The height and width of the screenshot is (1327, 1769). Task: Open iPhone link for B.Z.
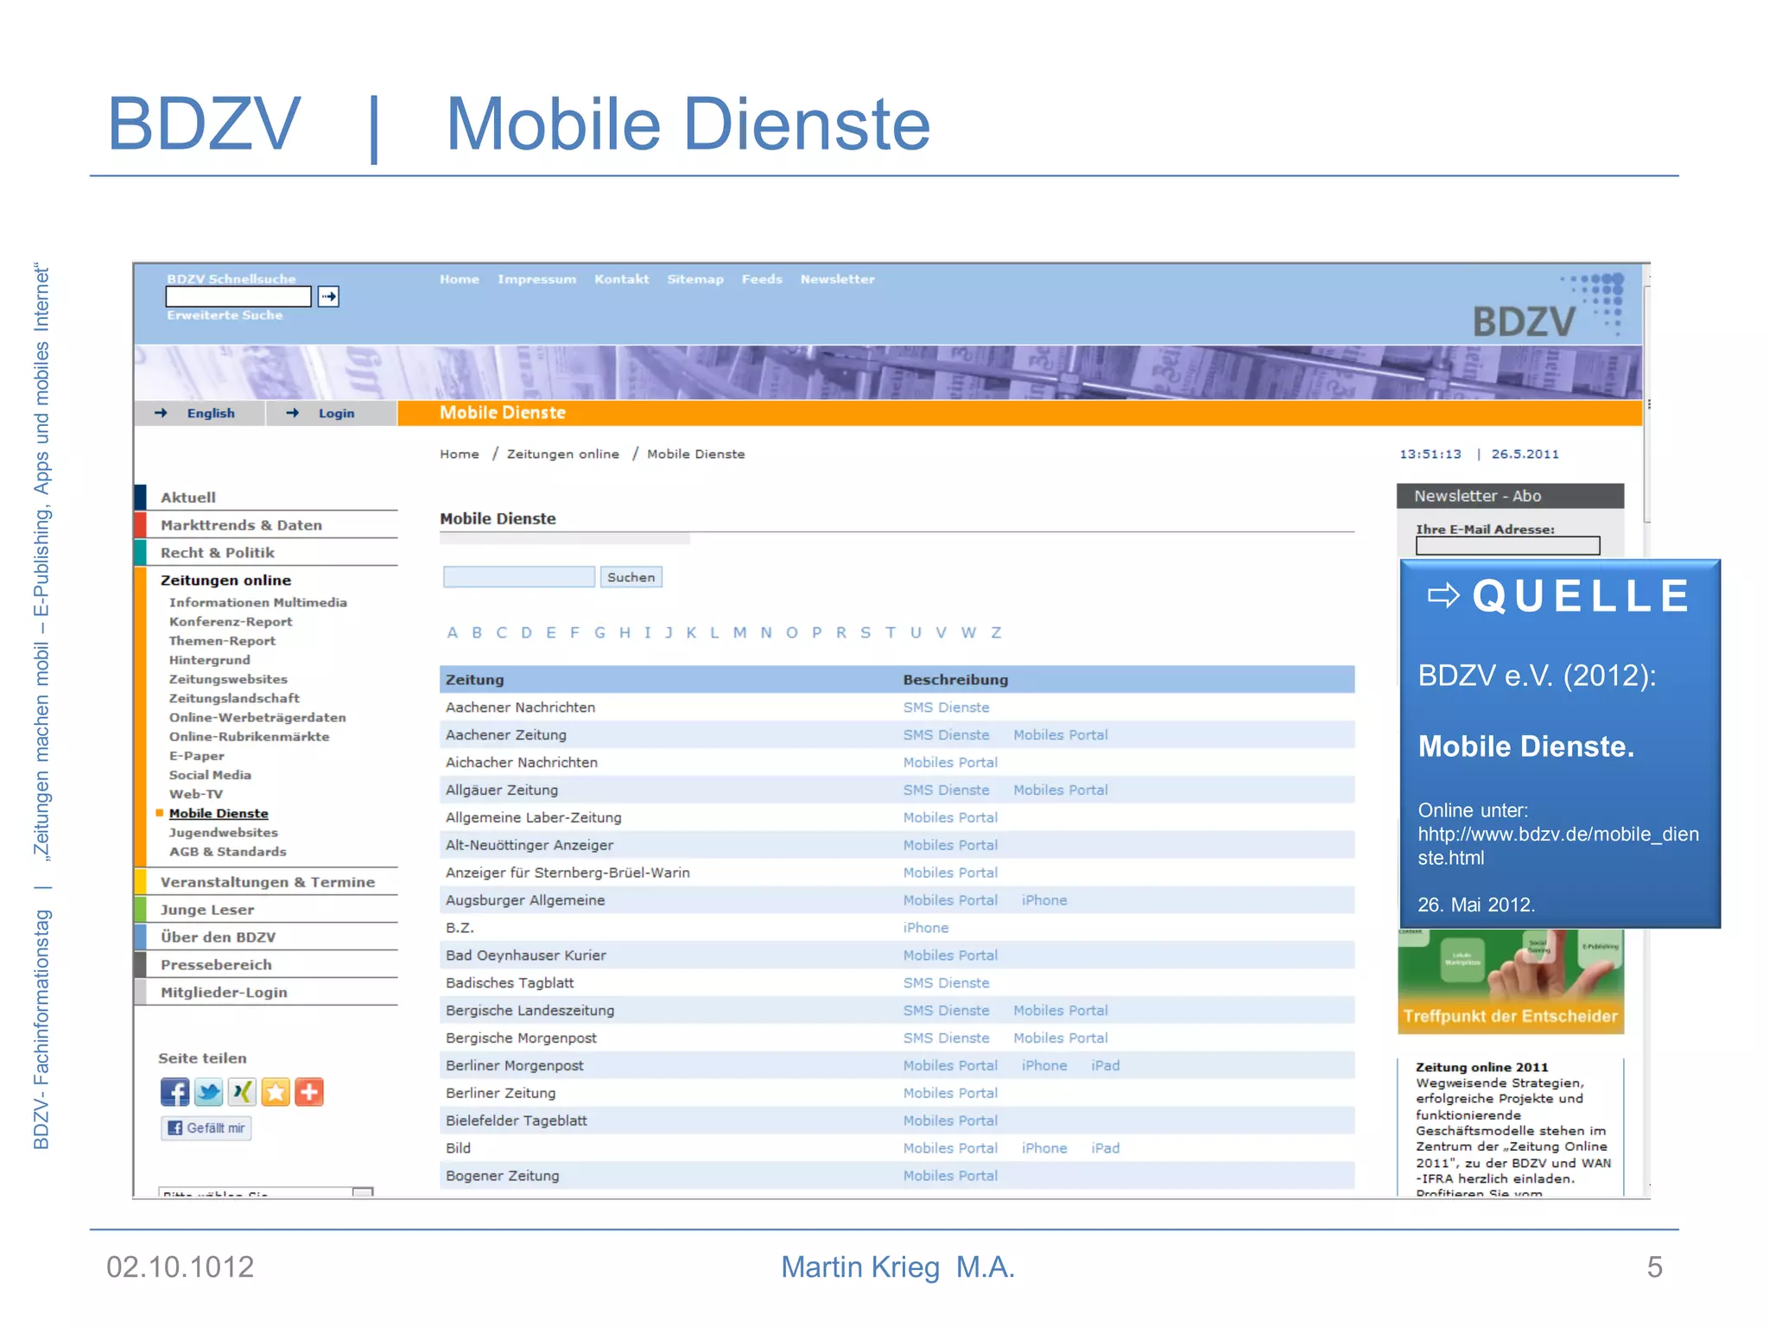tap(926, 928)
